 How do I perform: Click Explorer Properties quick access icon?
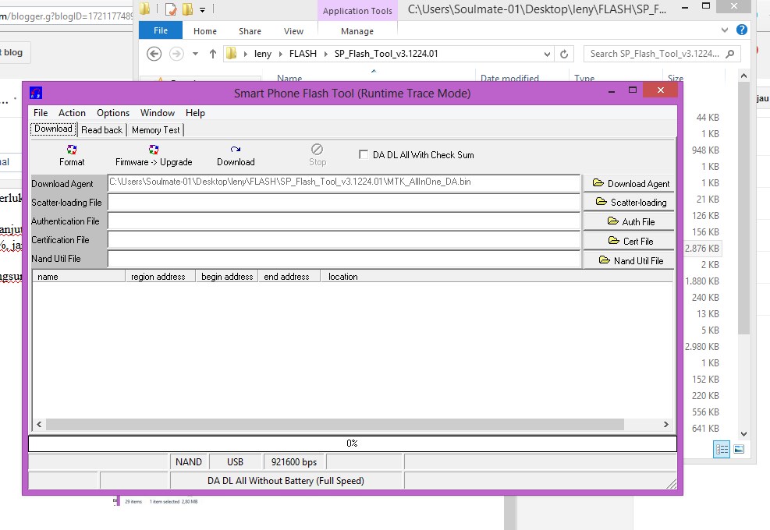point(170,9)
